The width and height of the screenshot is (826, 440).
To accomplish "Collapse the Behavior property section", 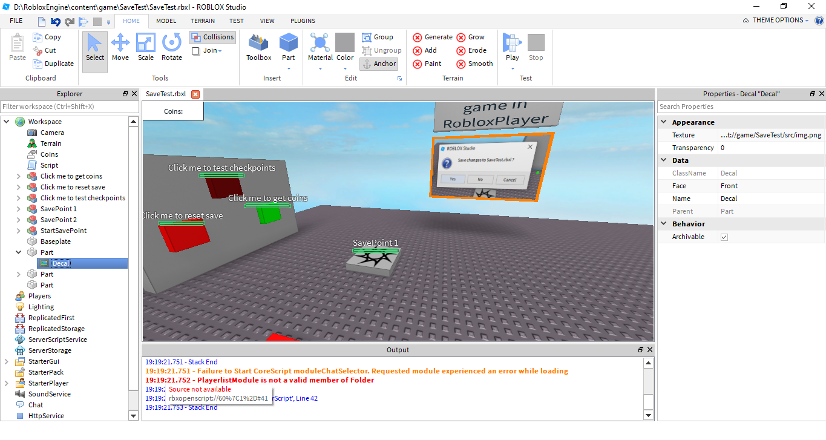I will point(664,224).
